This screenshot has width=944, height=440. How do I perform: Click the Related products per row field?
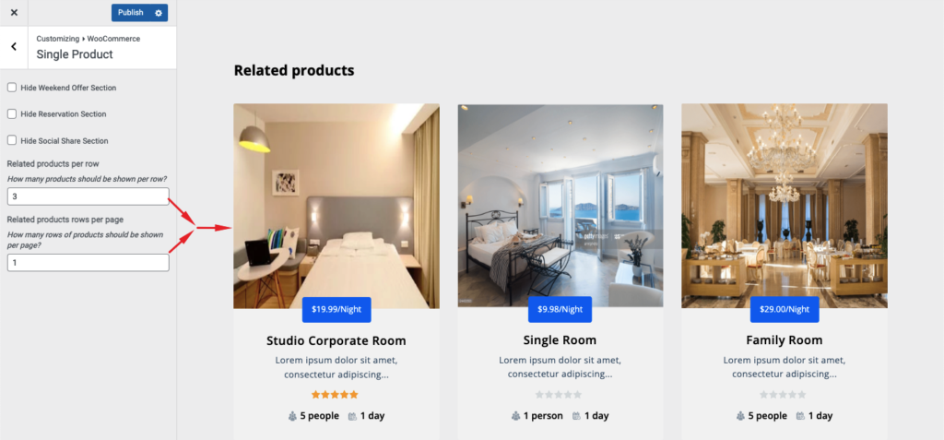88,196
